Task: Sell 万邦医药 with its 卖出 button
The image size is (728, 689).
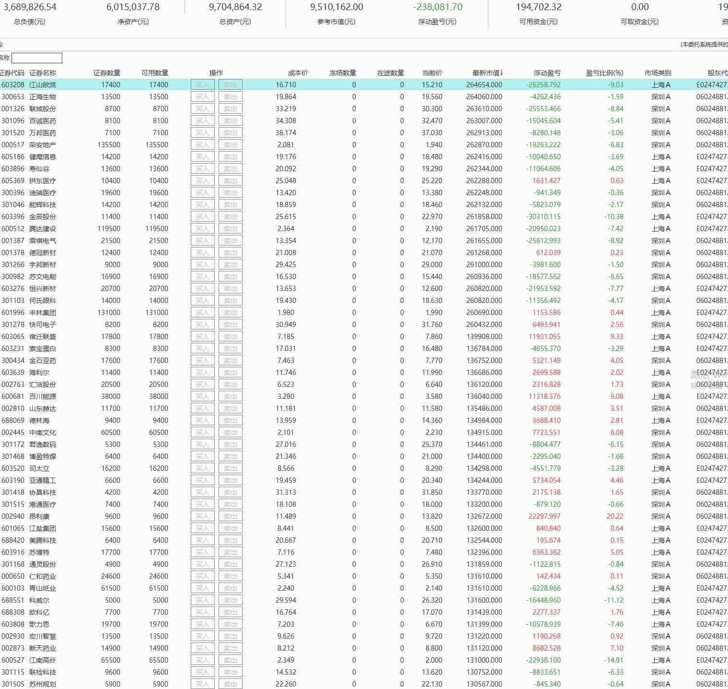Action: [x=231, y=133]
